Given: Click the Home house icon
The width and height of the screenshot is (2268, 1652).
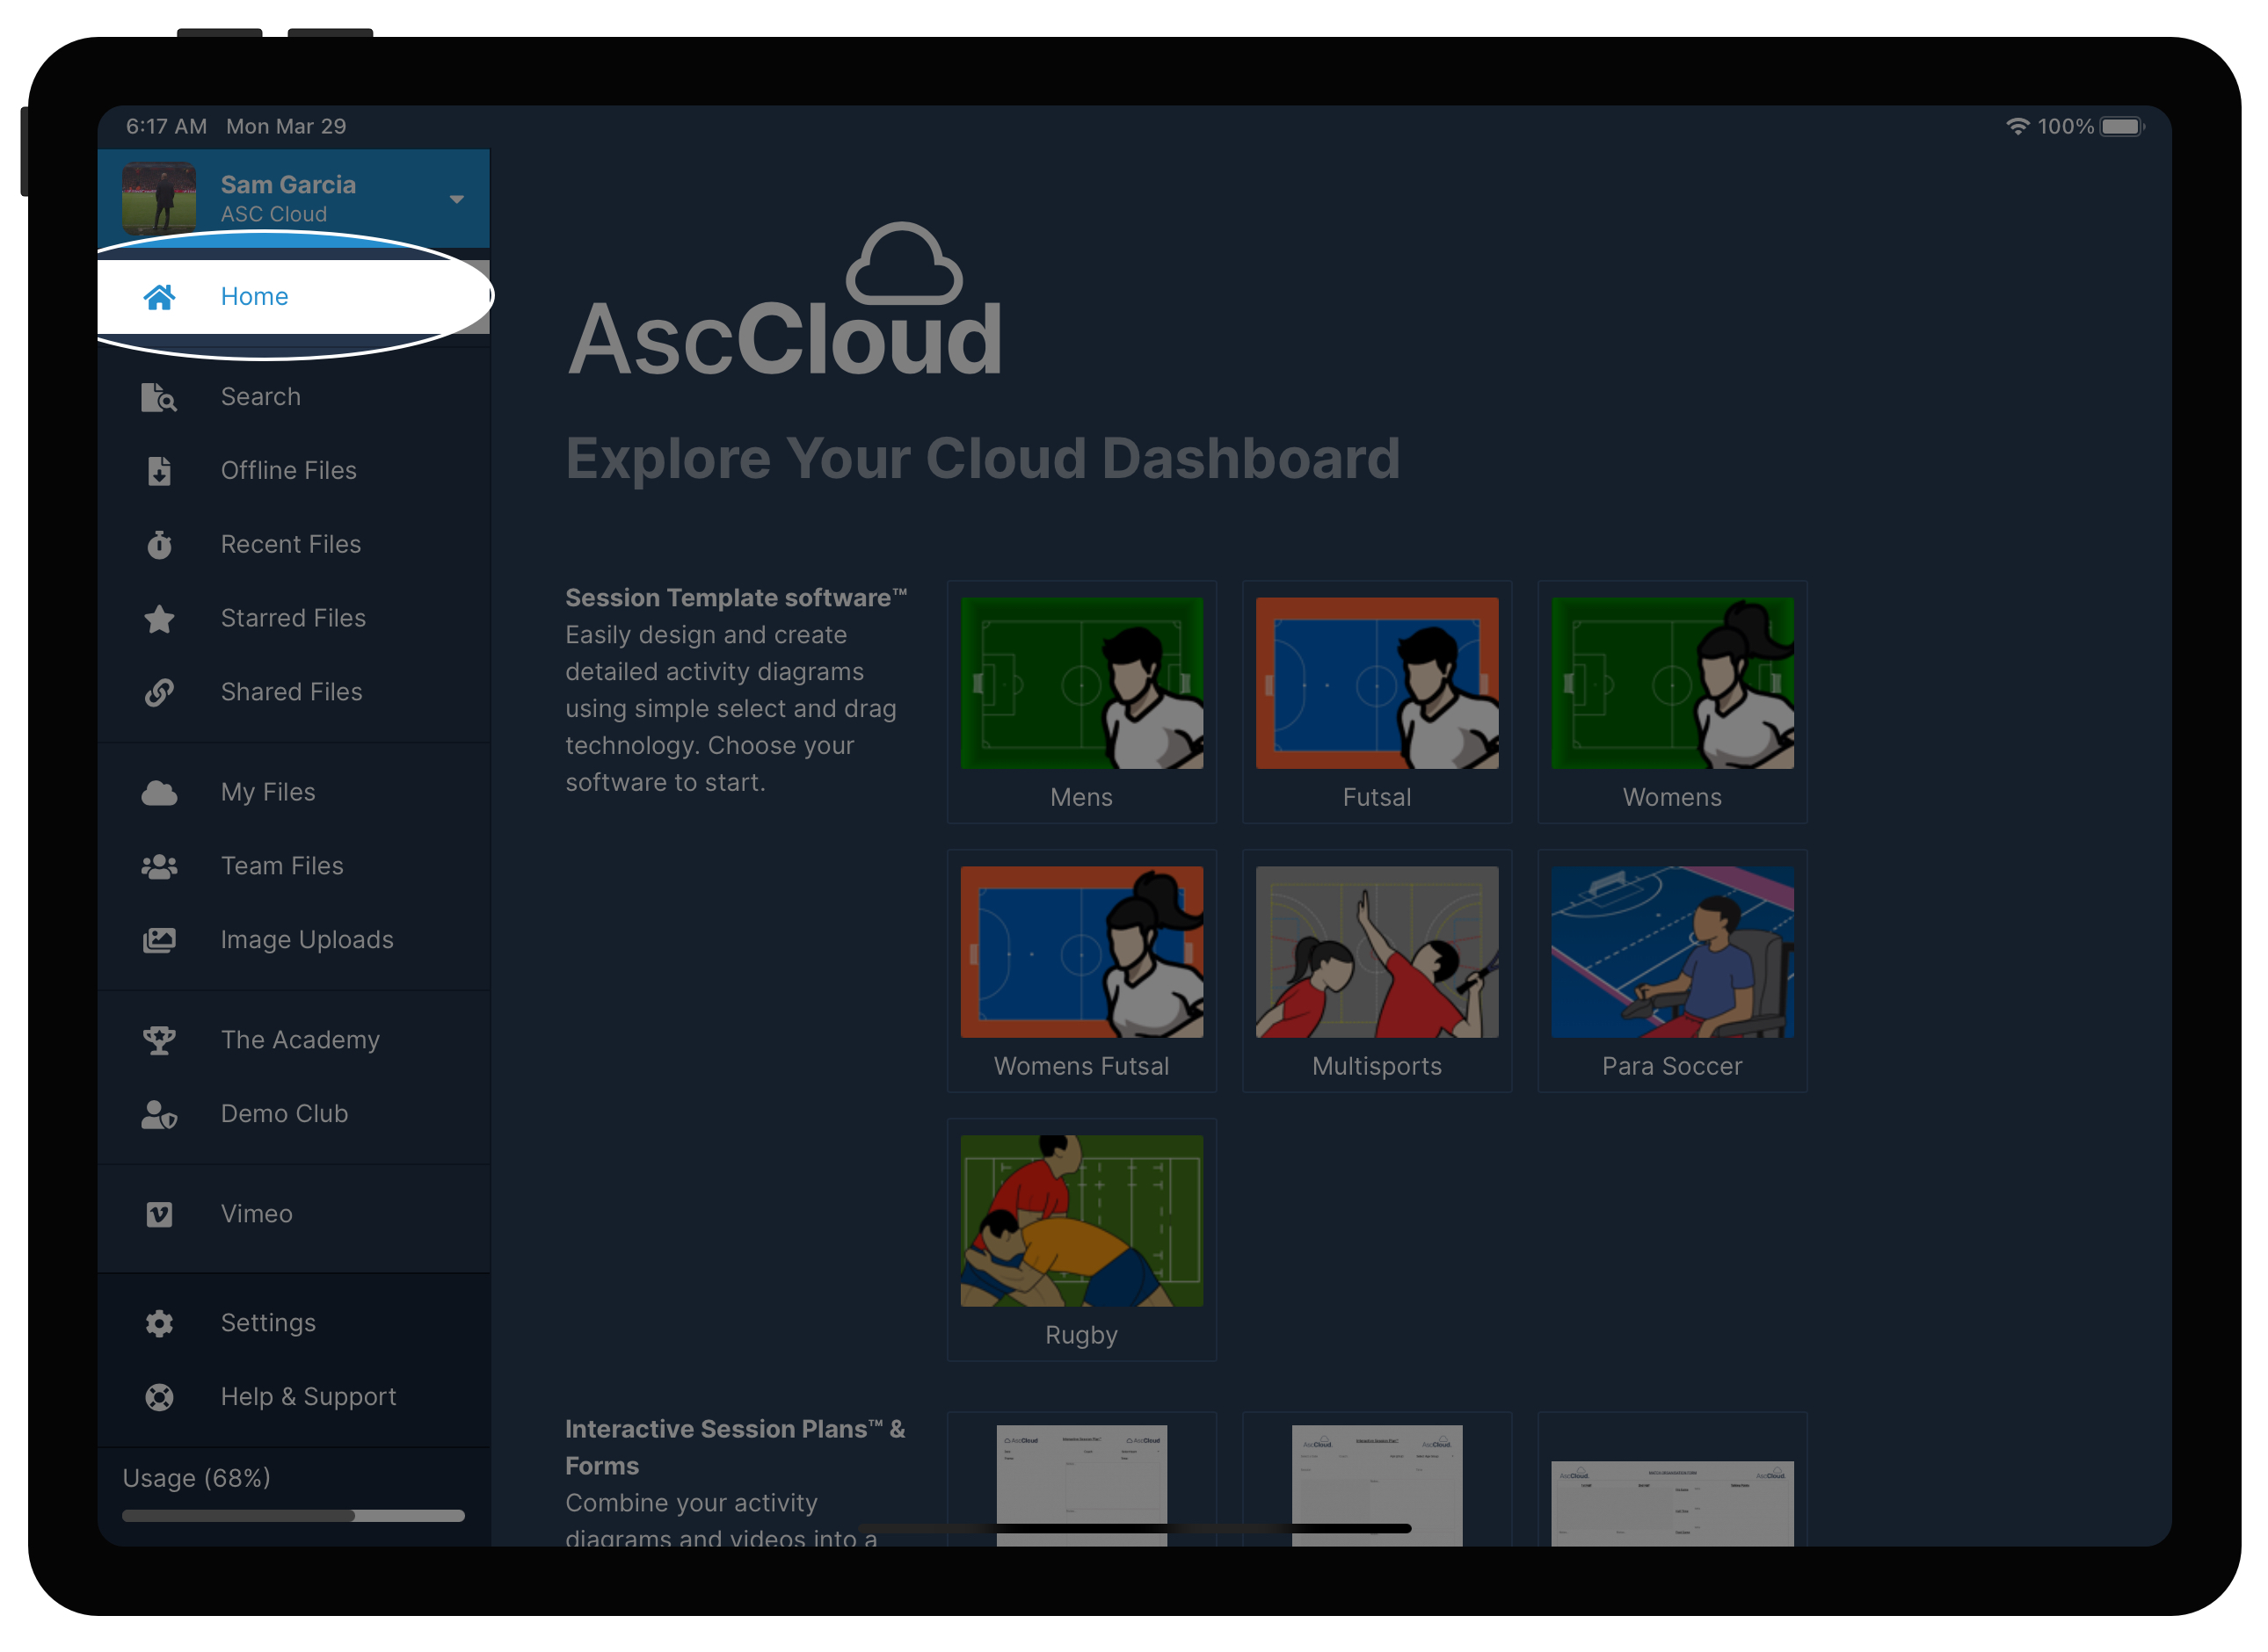Looking at the screenshot, I should pos(159,297).
